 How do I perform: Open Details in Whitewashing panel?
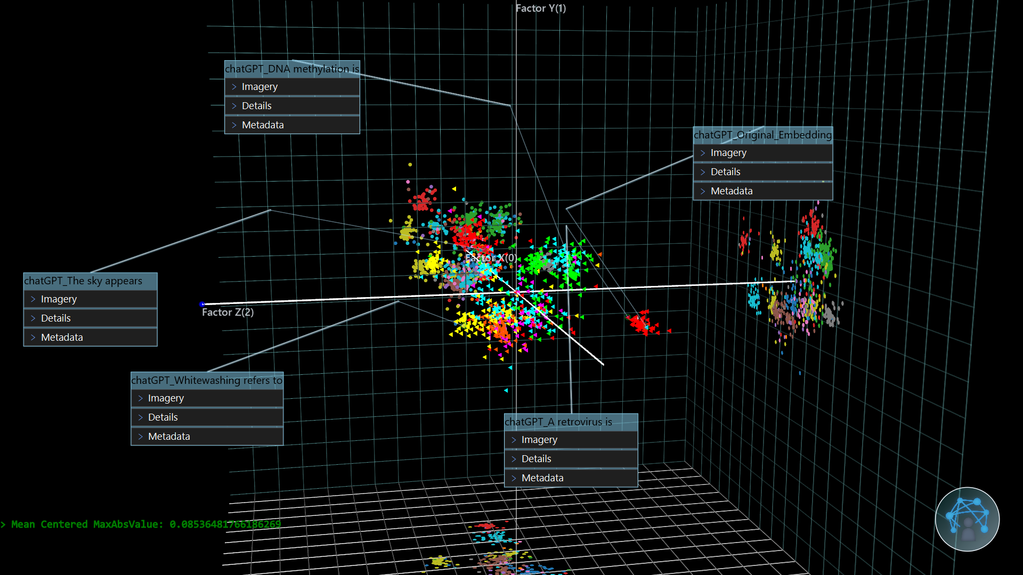pyautogui.click(x=163, y=417)
